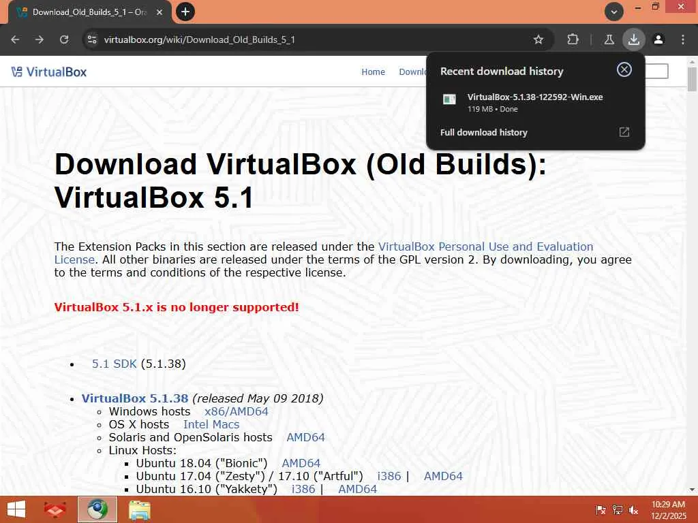
Task: Open File Explorer from the taskbar
Action: [139, 509]
